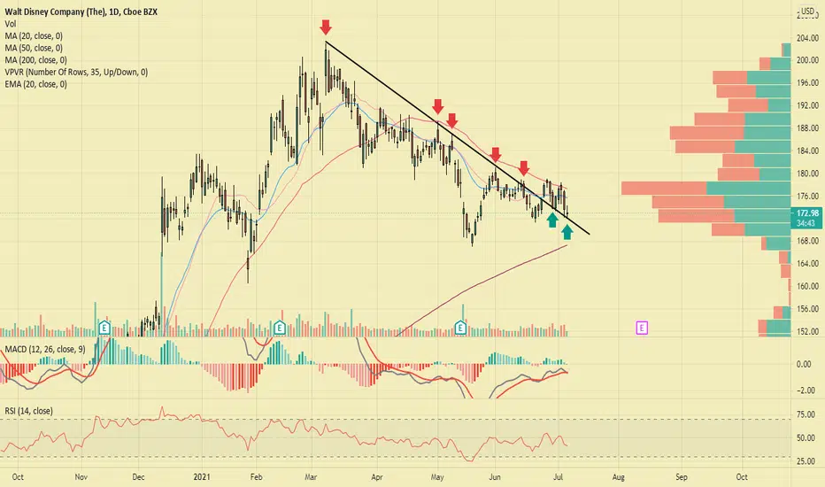Click the 156.00 price axis label
Image resolution: width=825 pixels, height=487 pixels.
pyautogui.click(x=807, y=309)
